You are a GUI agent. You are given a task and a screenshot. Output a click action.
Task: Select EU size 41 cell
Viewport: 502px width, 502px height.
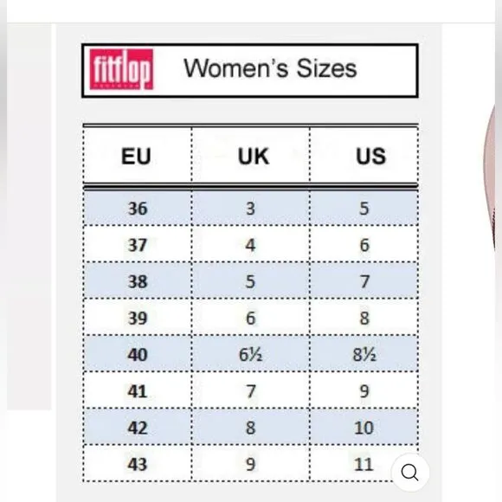coord(138,391)
